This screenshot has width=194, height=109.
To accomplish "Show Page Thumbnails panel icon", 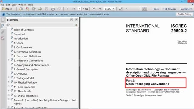I will coord(3,20).
